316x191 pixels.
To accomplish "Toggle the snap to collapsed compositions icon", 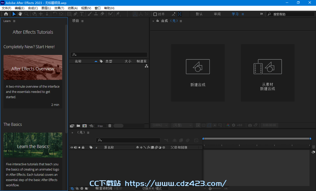I will [x=180, y=14].
